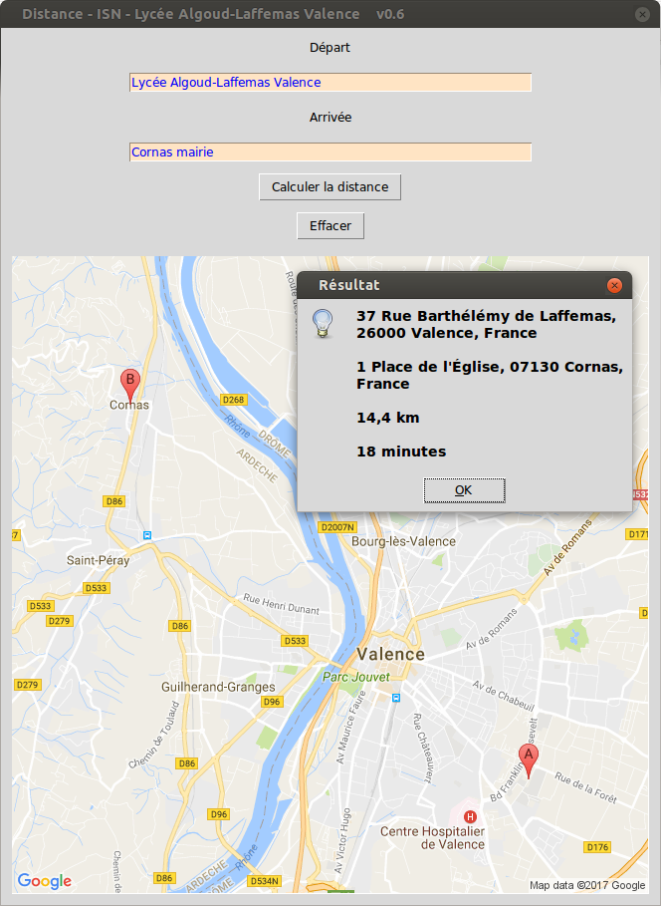Click the 'Guilherand-Granges' map label
The height and width of the screenshot is (906, 661).
[218, 687]
